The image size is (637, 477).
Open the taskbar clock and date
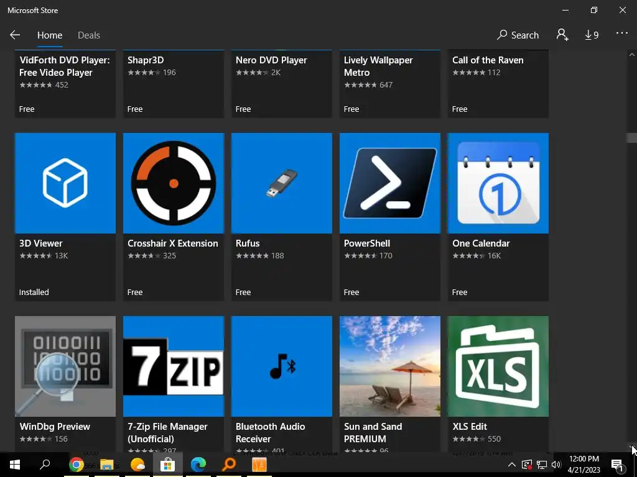click(x=584, y=465)
